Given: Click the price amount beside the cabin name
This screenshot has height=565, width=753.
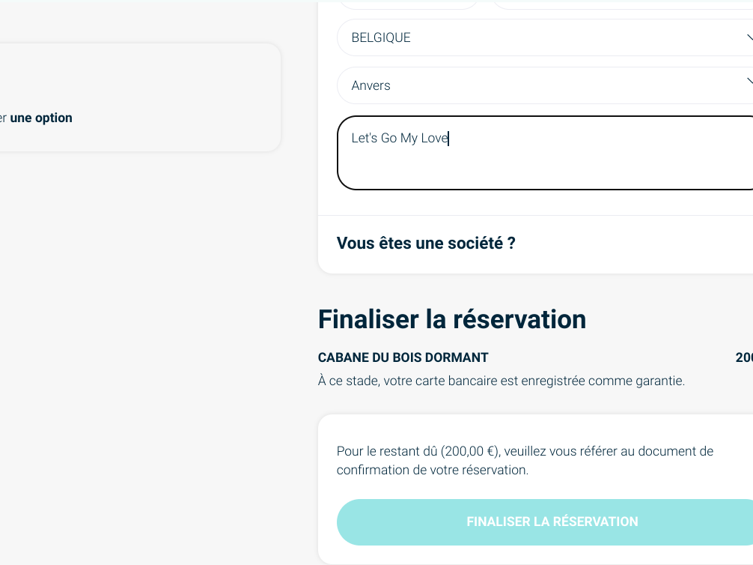Looking at the screenshot, I should [x=744, y=358].
